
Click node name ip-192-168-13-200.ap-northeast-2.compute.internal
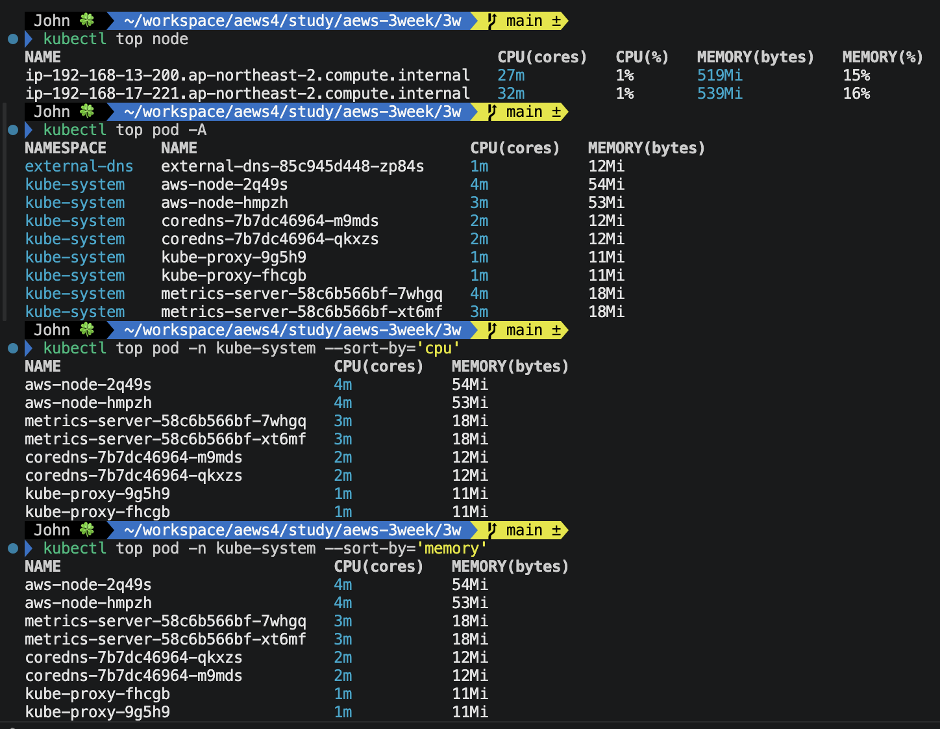coord(247,75)
